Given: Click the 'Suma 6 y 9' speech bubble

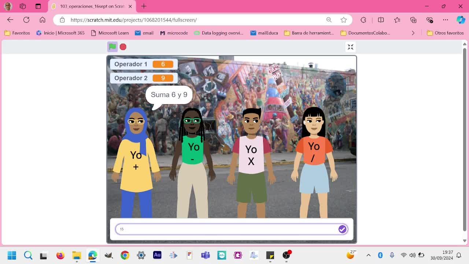Looking at the screenshot, I should coord(169,95).
